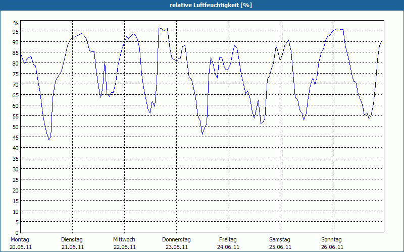Screen dimensions: 404x252
Task: Click the y-axis value '90'
Action: click(16, 42)
